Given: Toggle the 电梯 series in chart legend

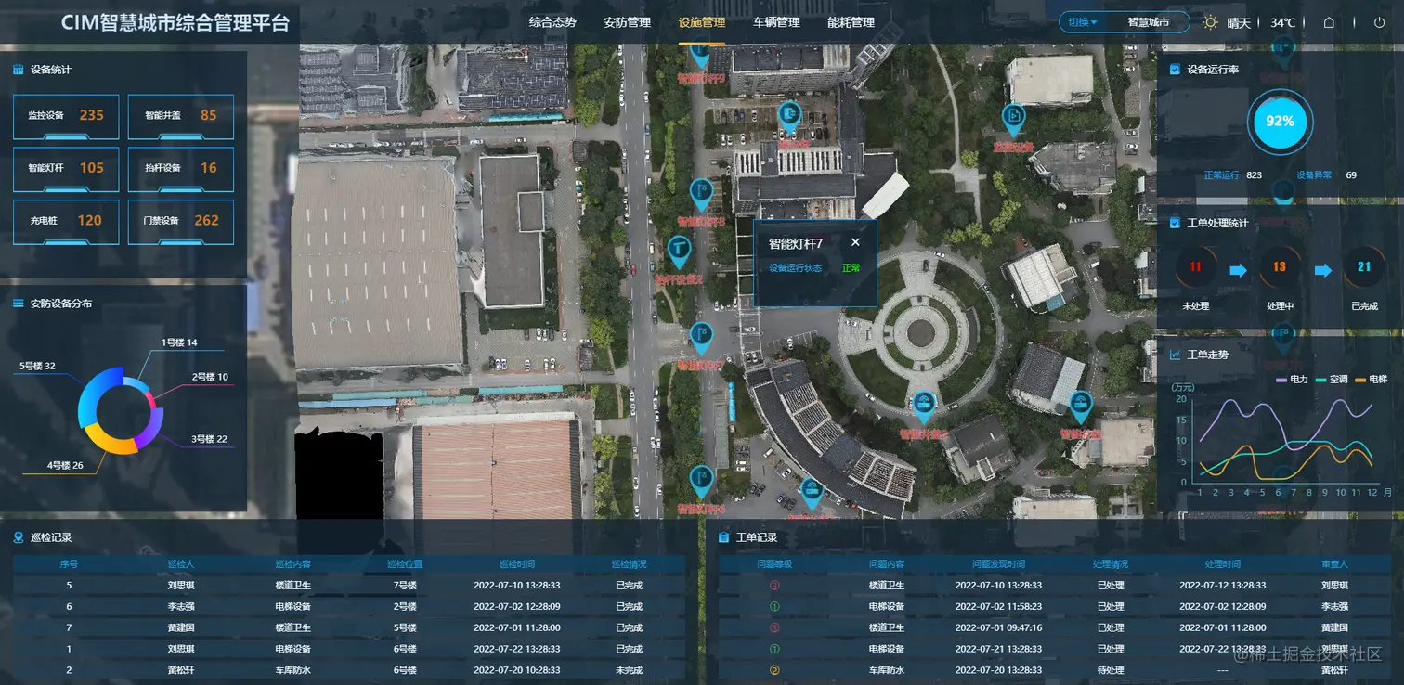Looking at the screenshot, I should [1371, 380].
